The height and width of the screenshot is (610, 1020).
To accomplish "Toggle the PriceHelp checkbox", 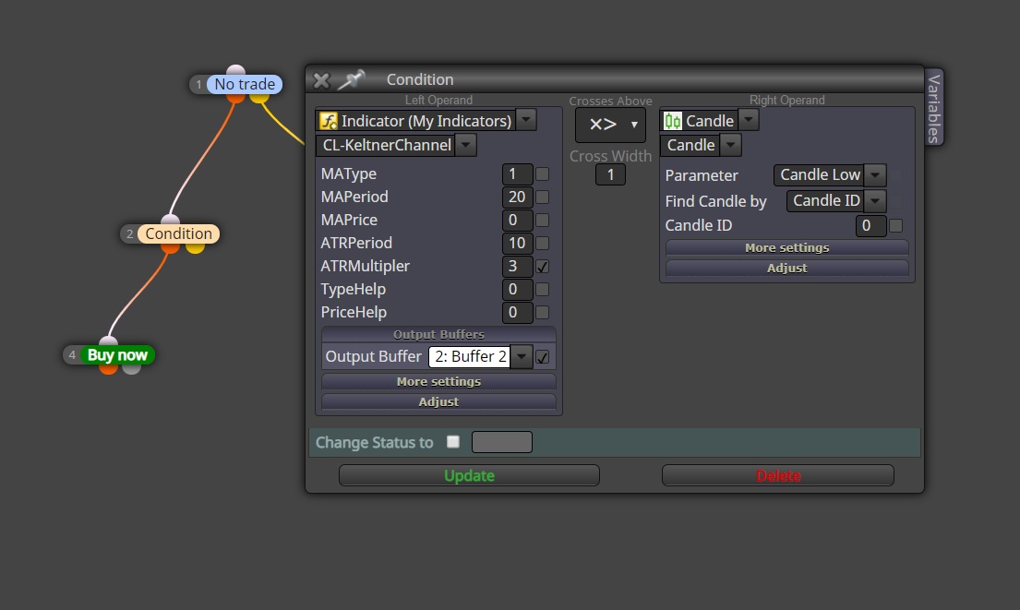I will pos(542,313).
